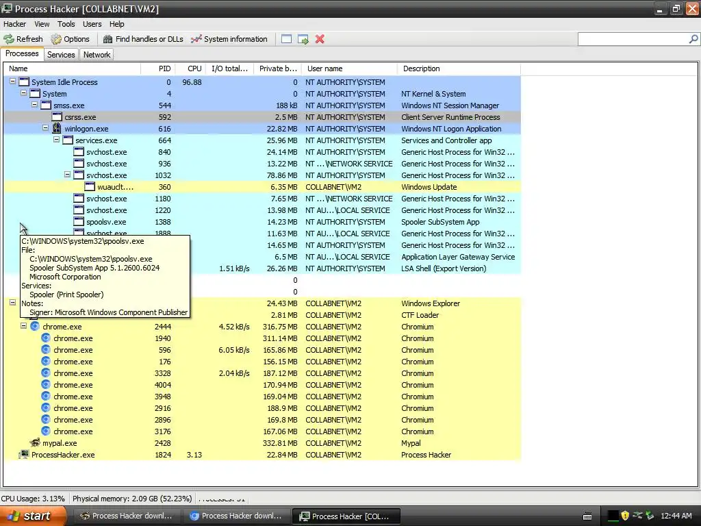Click Find handles or DLLs
Viewport: 701px width, 526px height.
(143, 39)
